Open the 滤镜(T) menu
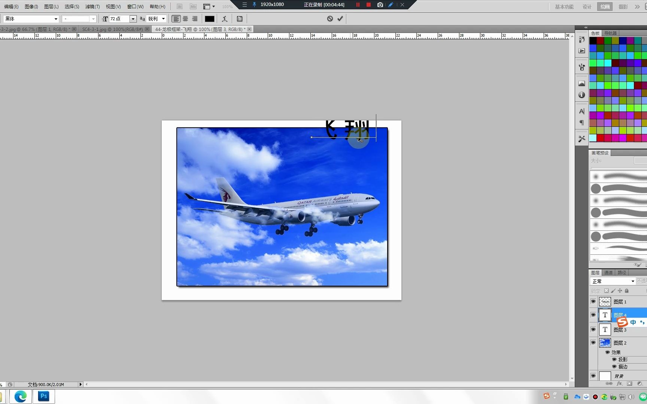The image size is (647, 404). pyautogui.click(x=92, y=7)
